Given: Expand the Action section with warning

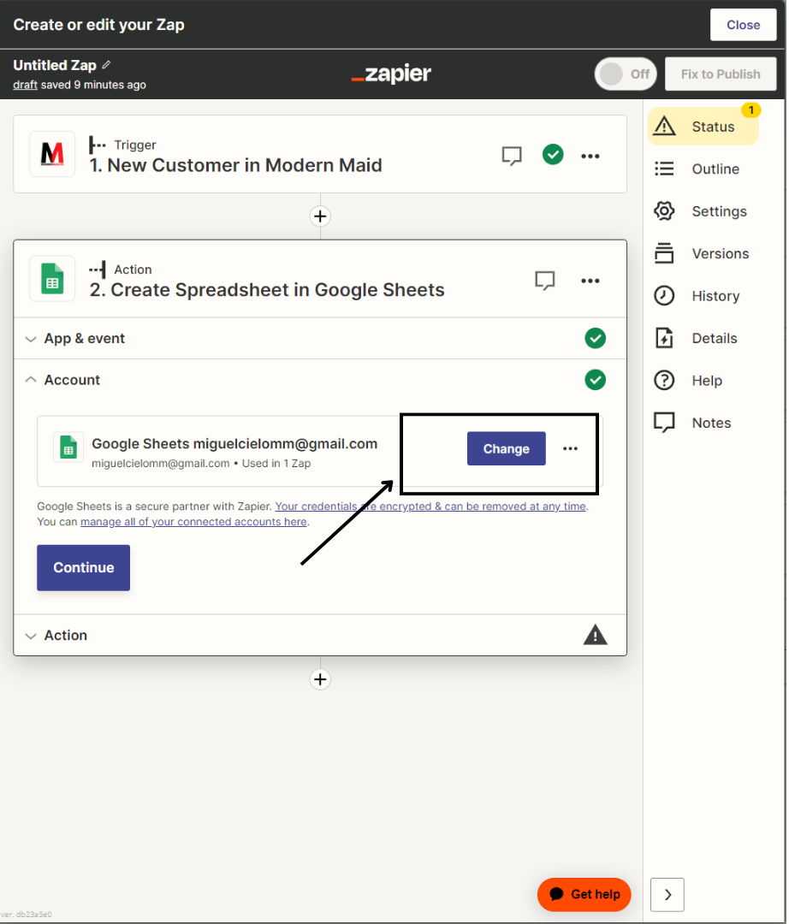Looking at the screenshot, I should (x=66, y=636).
